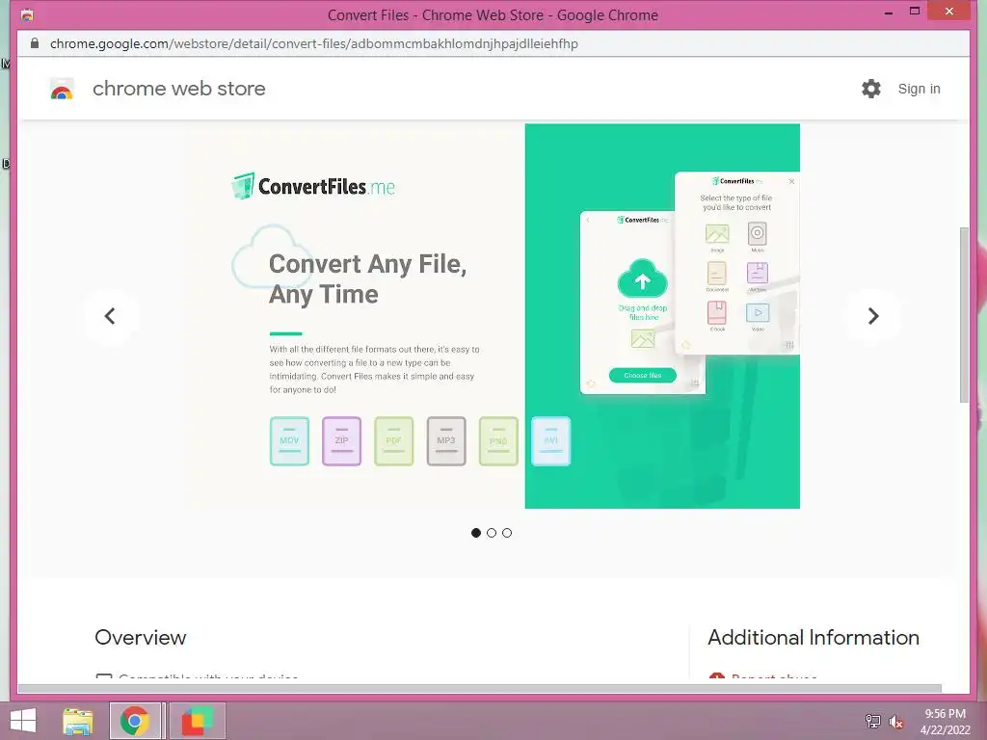Open the web store settings gear
Viewport: 987px width, 740px height.
871,89
